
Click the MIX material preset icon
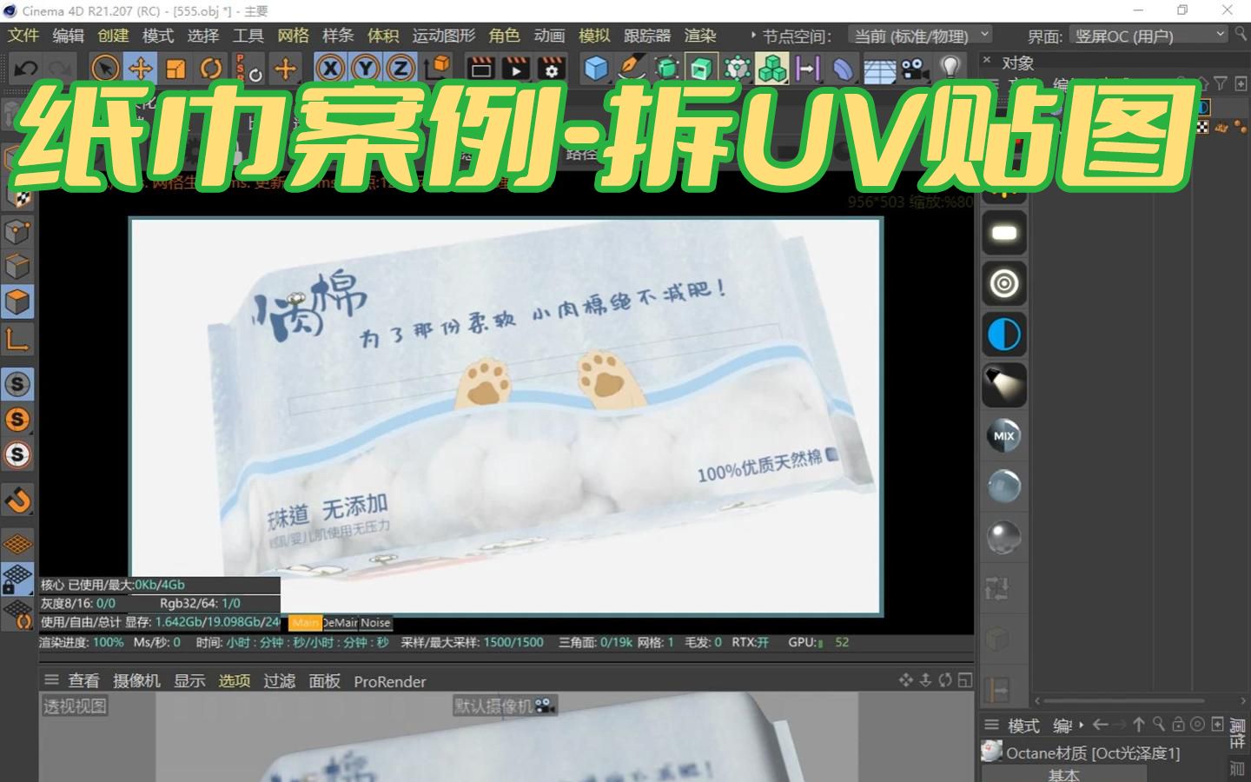click(x=1003, y=435)
